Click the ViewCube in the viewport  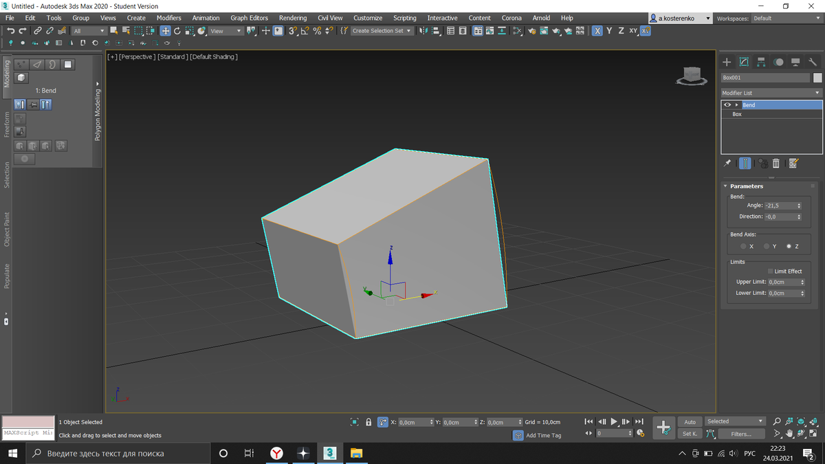tap(692, 76)
